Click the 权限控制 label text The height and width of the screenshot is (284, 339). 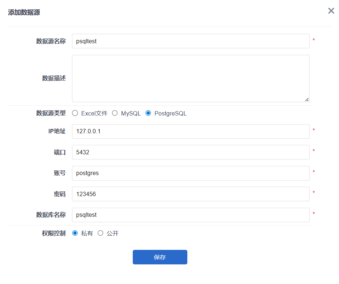pos(54,233)
